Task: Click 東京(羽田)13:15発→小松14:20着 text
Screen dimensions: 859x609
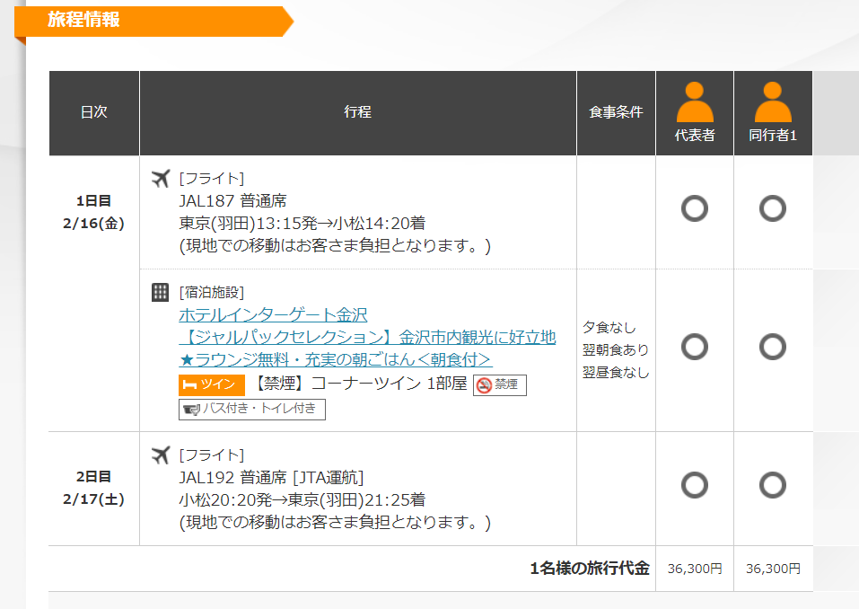Action: 302,223
